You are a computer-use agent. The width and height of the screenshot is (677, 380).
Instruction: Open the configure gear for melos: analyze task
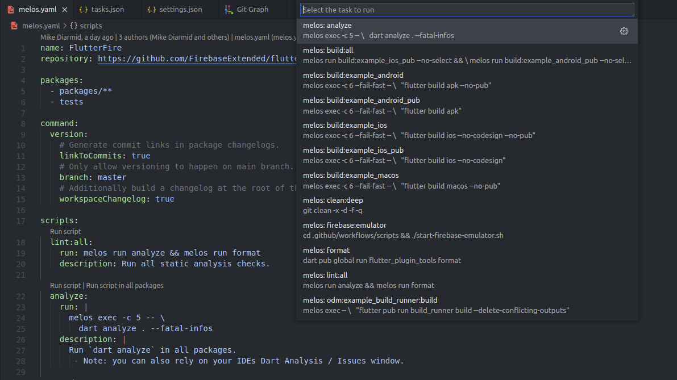click(x=624, y=31)
